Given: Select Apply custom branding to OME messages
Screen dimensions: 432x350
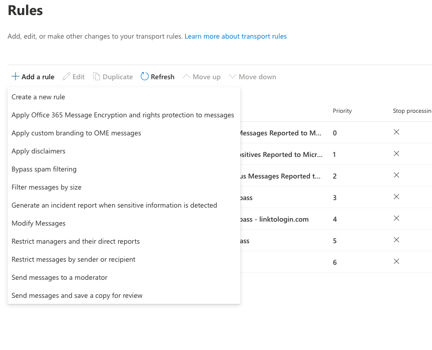Looking at the screenshot, I should click(x=76, y=133).
